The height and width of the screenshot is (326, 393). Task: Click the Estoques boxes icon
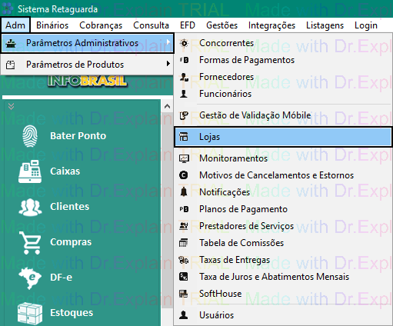(x=30, y=313)
